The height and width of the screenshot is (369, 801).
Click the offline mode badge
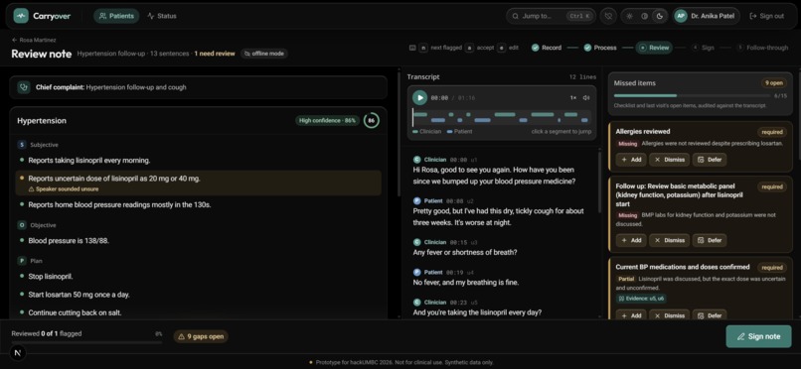(264, 54)
